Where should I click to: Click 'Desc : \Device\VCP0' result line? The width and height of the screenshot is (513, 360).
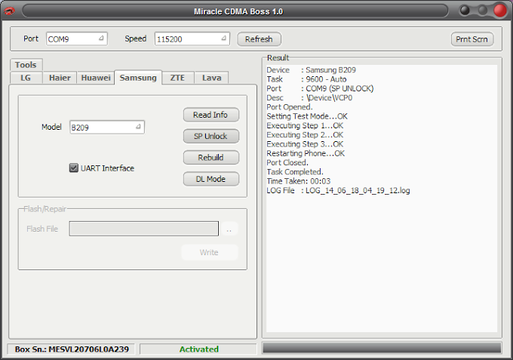tap(309, 98)
